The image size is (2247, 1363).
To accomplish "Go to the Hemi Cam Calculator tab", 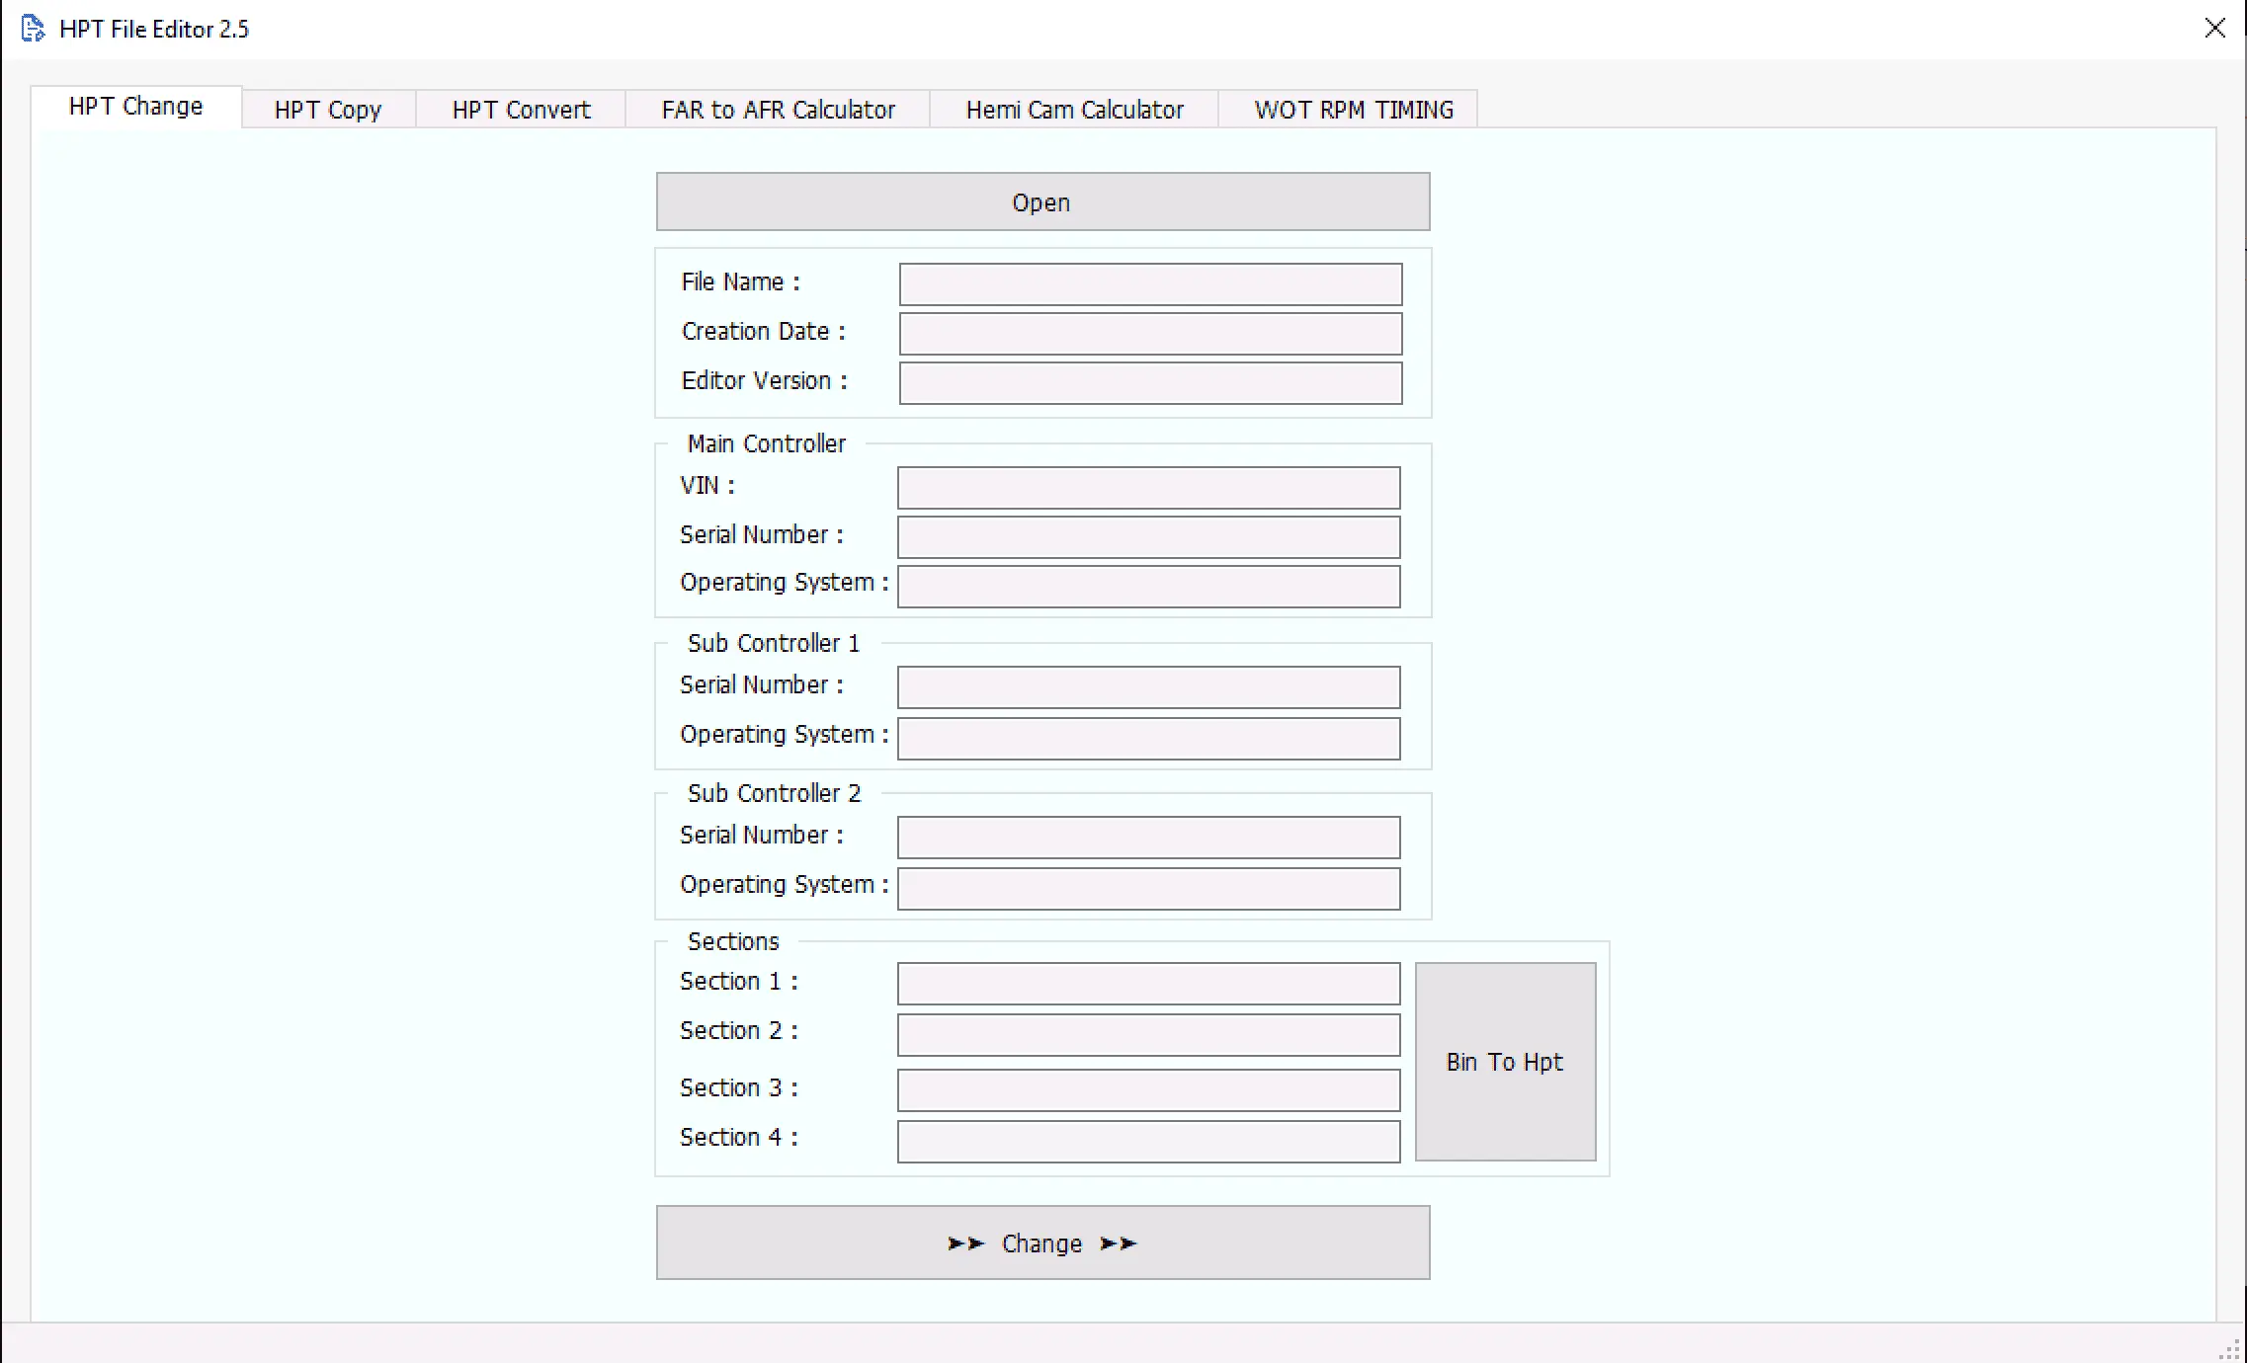I will [x=1074, y=110].
